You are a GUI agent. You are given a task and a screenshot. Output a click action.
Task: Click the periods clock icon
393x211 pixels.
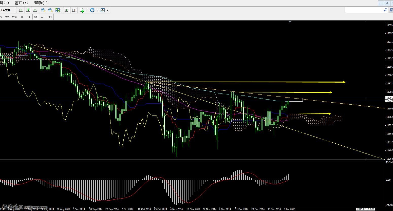pos(92,10)
